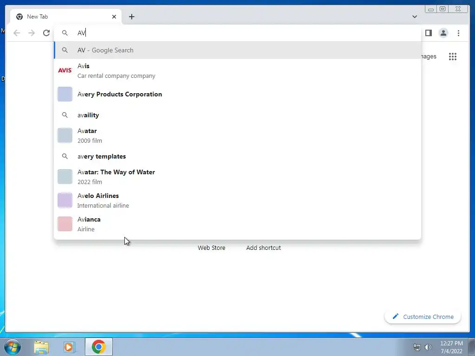This screenshot has width=475, height=356.
Task: Open the network tray icon
Action: 417,347
